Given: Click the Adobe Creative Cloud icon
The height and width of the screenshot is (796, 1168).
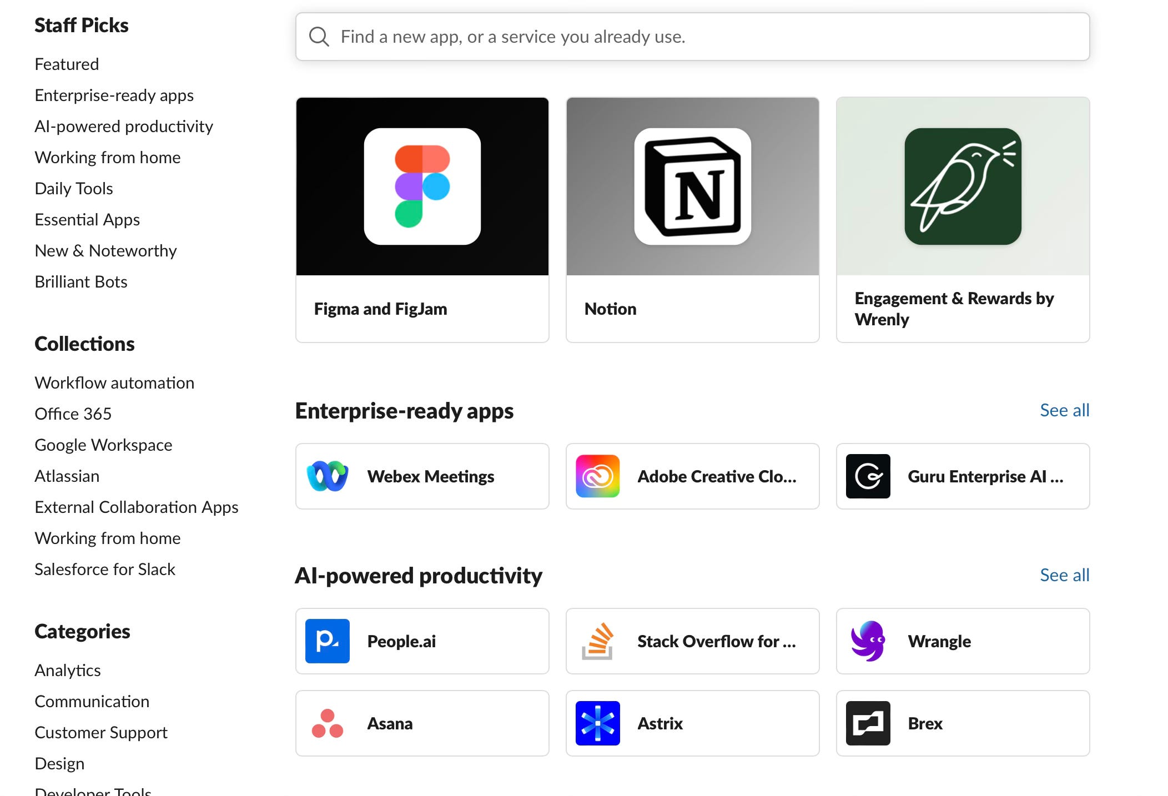Looking at the screenshot, I should pos(598,476).
